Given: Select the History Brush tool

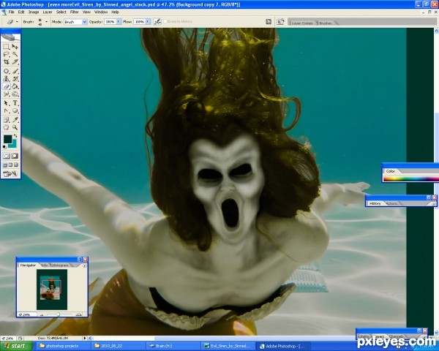Looking at the screenshot, I should pyautogui.click(x=15, y=79).
